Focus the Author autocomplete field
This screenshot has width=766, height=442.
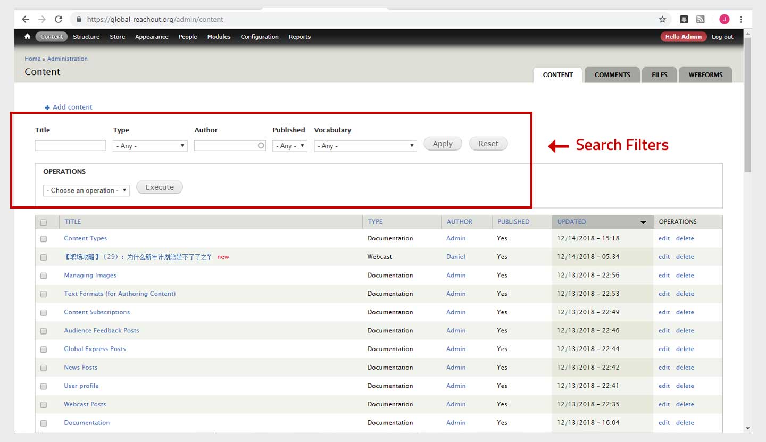coord(230,146)
